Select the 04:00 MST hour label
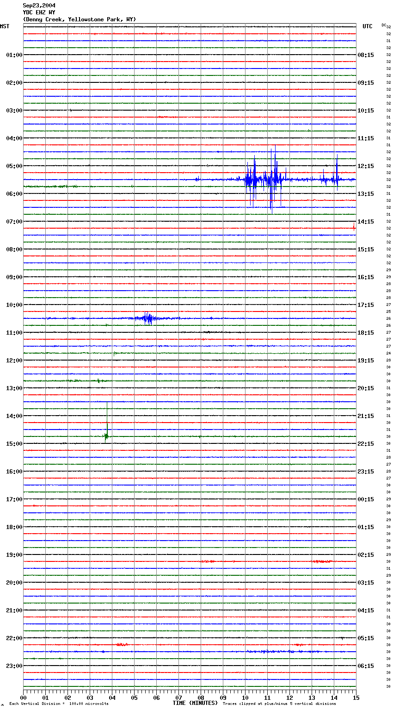 pos(14,138)
